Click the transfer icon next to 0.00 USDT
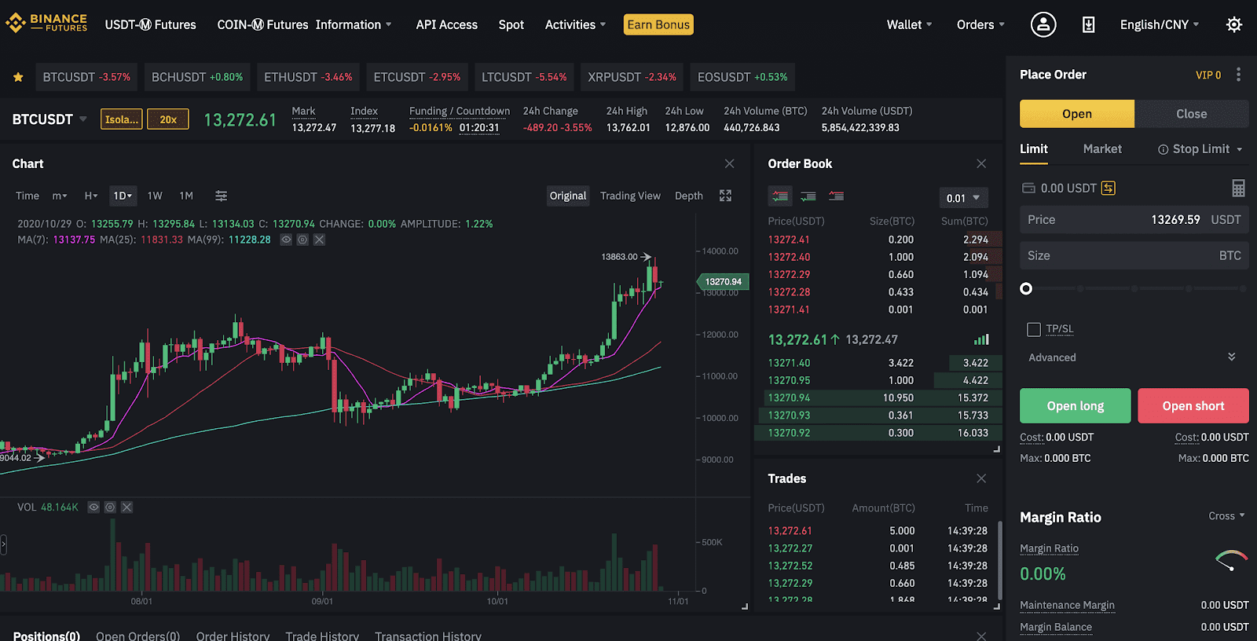Viewport: 1257px width, 641px height. pos(1108,188)
